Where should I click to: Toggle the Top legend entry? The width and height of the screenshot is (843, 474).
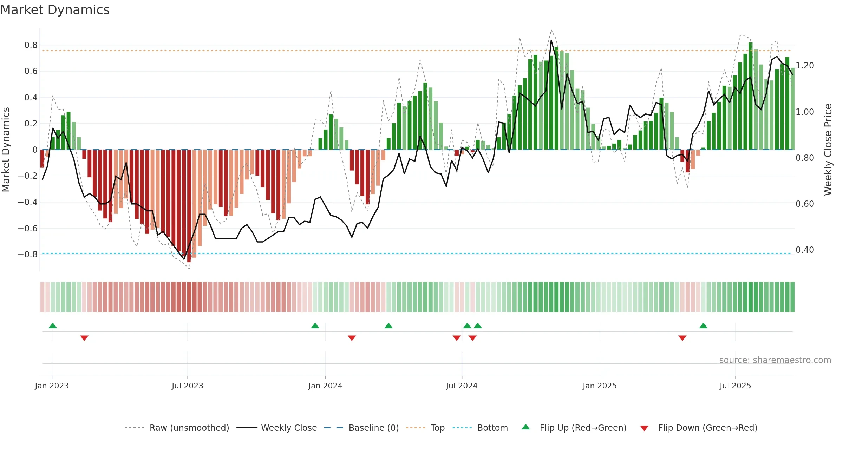425,428
